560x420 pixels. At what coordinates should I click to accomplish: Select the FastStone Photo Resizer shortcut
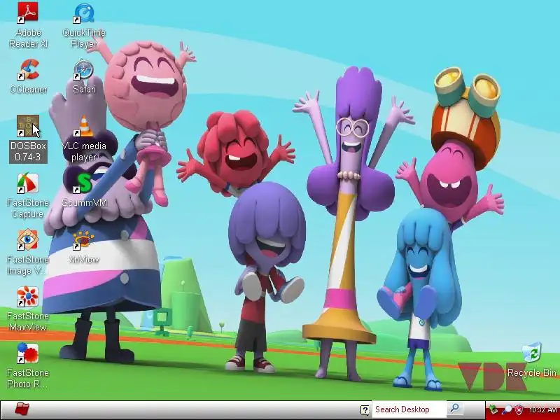point(28,365)
